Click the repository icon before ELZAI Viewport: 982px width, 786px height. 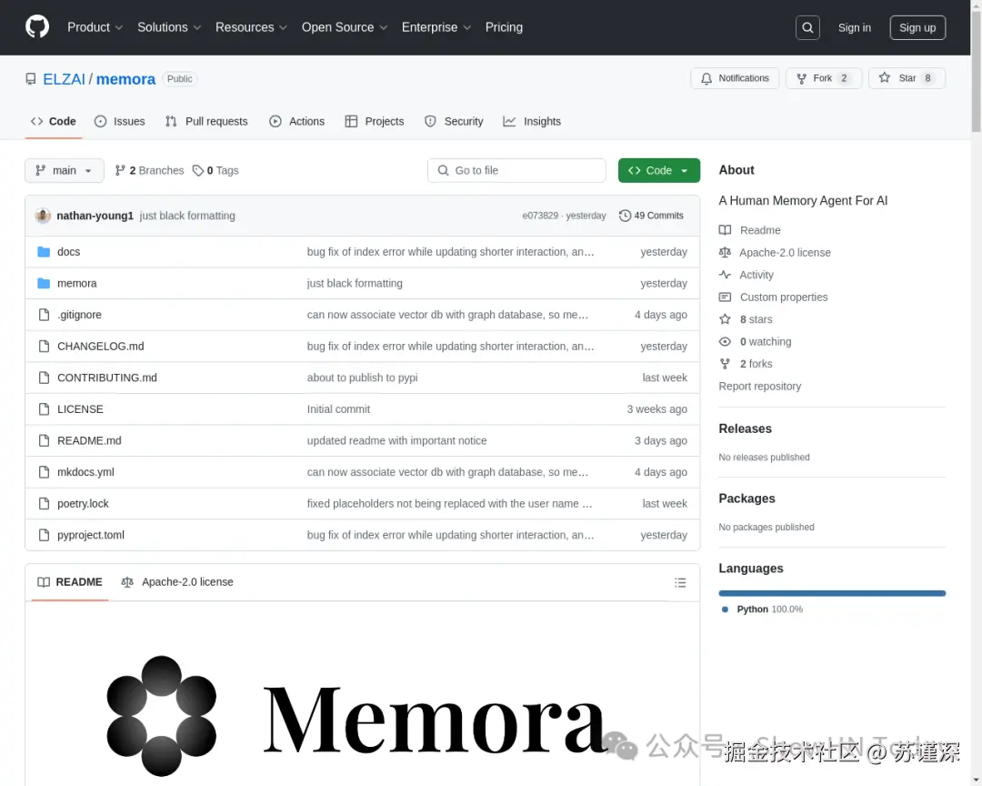[31, 79]
